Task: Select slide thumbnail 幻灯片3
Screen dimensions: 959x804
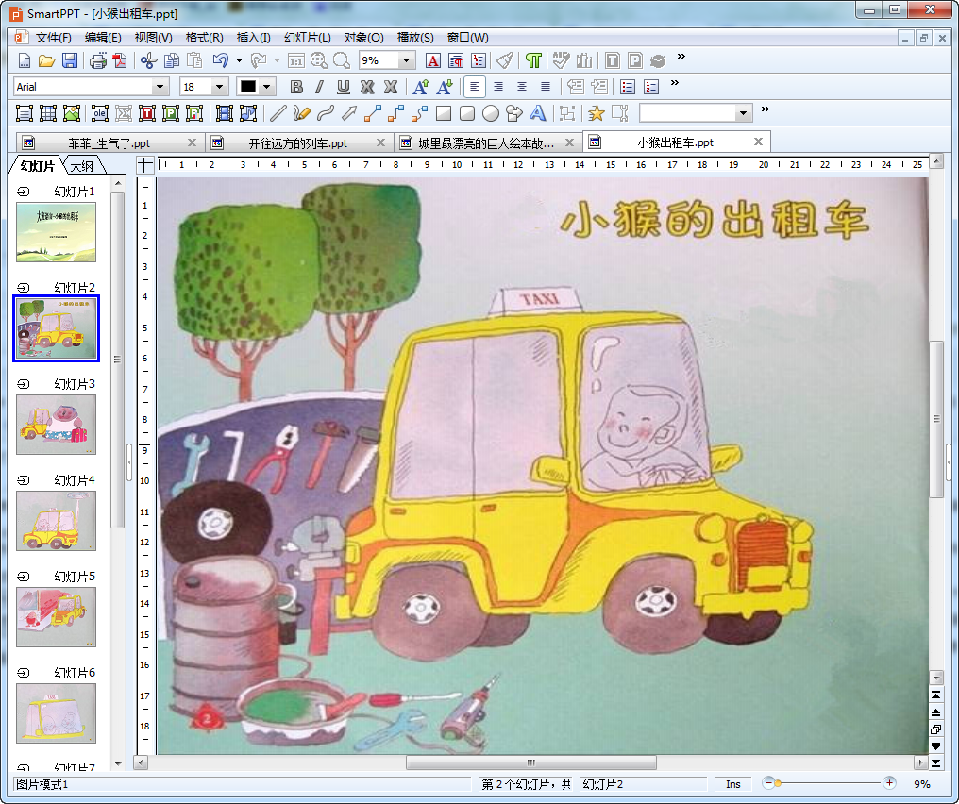Action: (57, 425)
